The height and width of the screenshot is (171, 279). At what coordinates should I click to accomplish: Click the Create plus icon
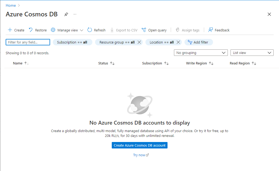pos(10,30)
